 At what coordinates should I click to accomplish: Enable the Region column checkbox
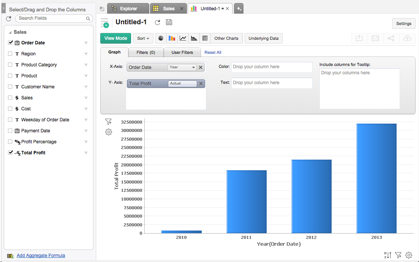[10, 54]
